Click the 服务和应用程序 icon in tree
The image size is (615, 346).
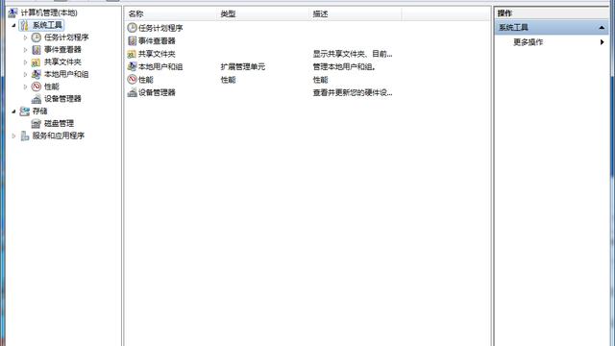click(24, 136)
